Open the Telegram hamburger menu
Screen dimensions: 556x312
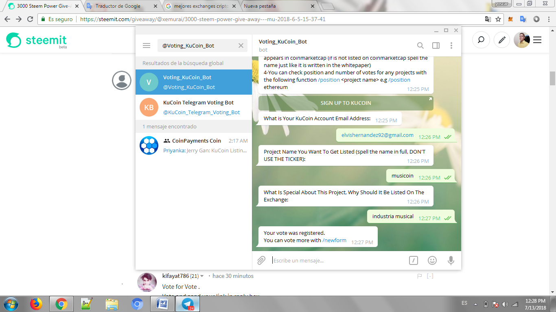pyautogui.click(x=147, y=45)
